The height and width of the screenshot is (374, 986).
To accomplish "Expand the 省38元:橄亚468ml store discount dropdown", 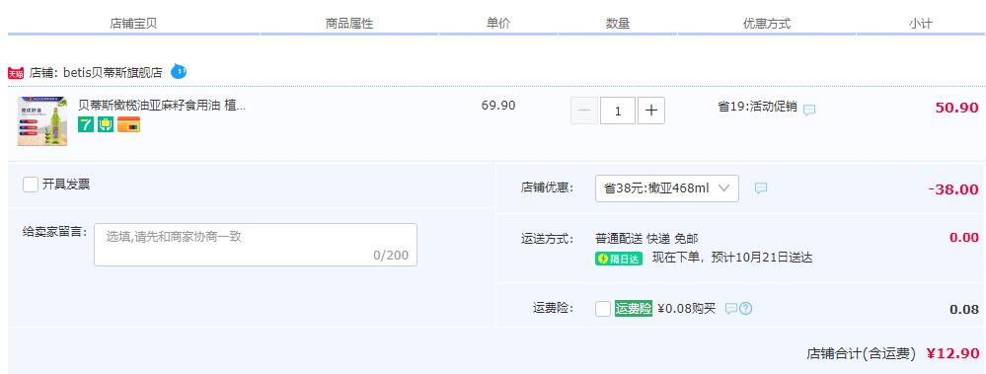I will 666,187.
